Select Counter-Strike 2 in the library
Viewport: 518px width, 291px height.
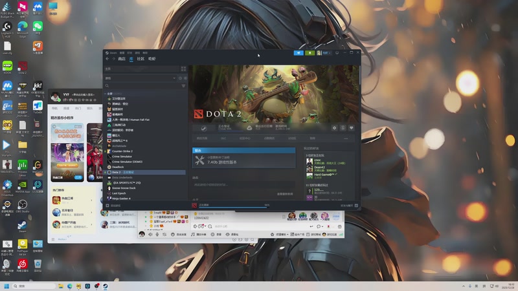point(122,151)
